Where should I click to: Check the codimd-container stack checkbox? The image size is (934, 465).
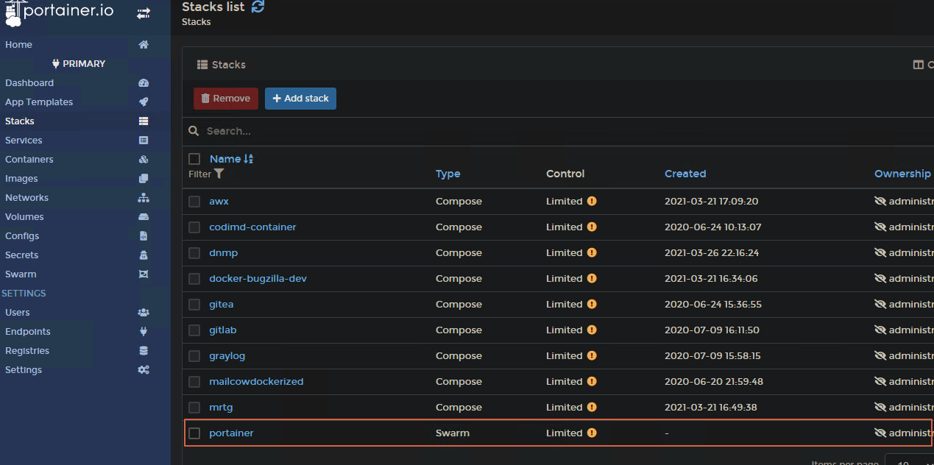(x=194, y=227)
